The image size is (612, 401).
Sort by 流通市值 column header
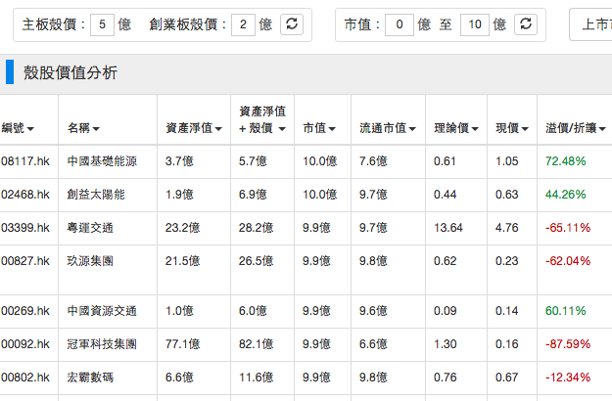[x=388, y=128]
